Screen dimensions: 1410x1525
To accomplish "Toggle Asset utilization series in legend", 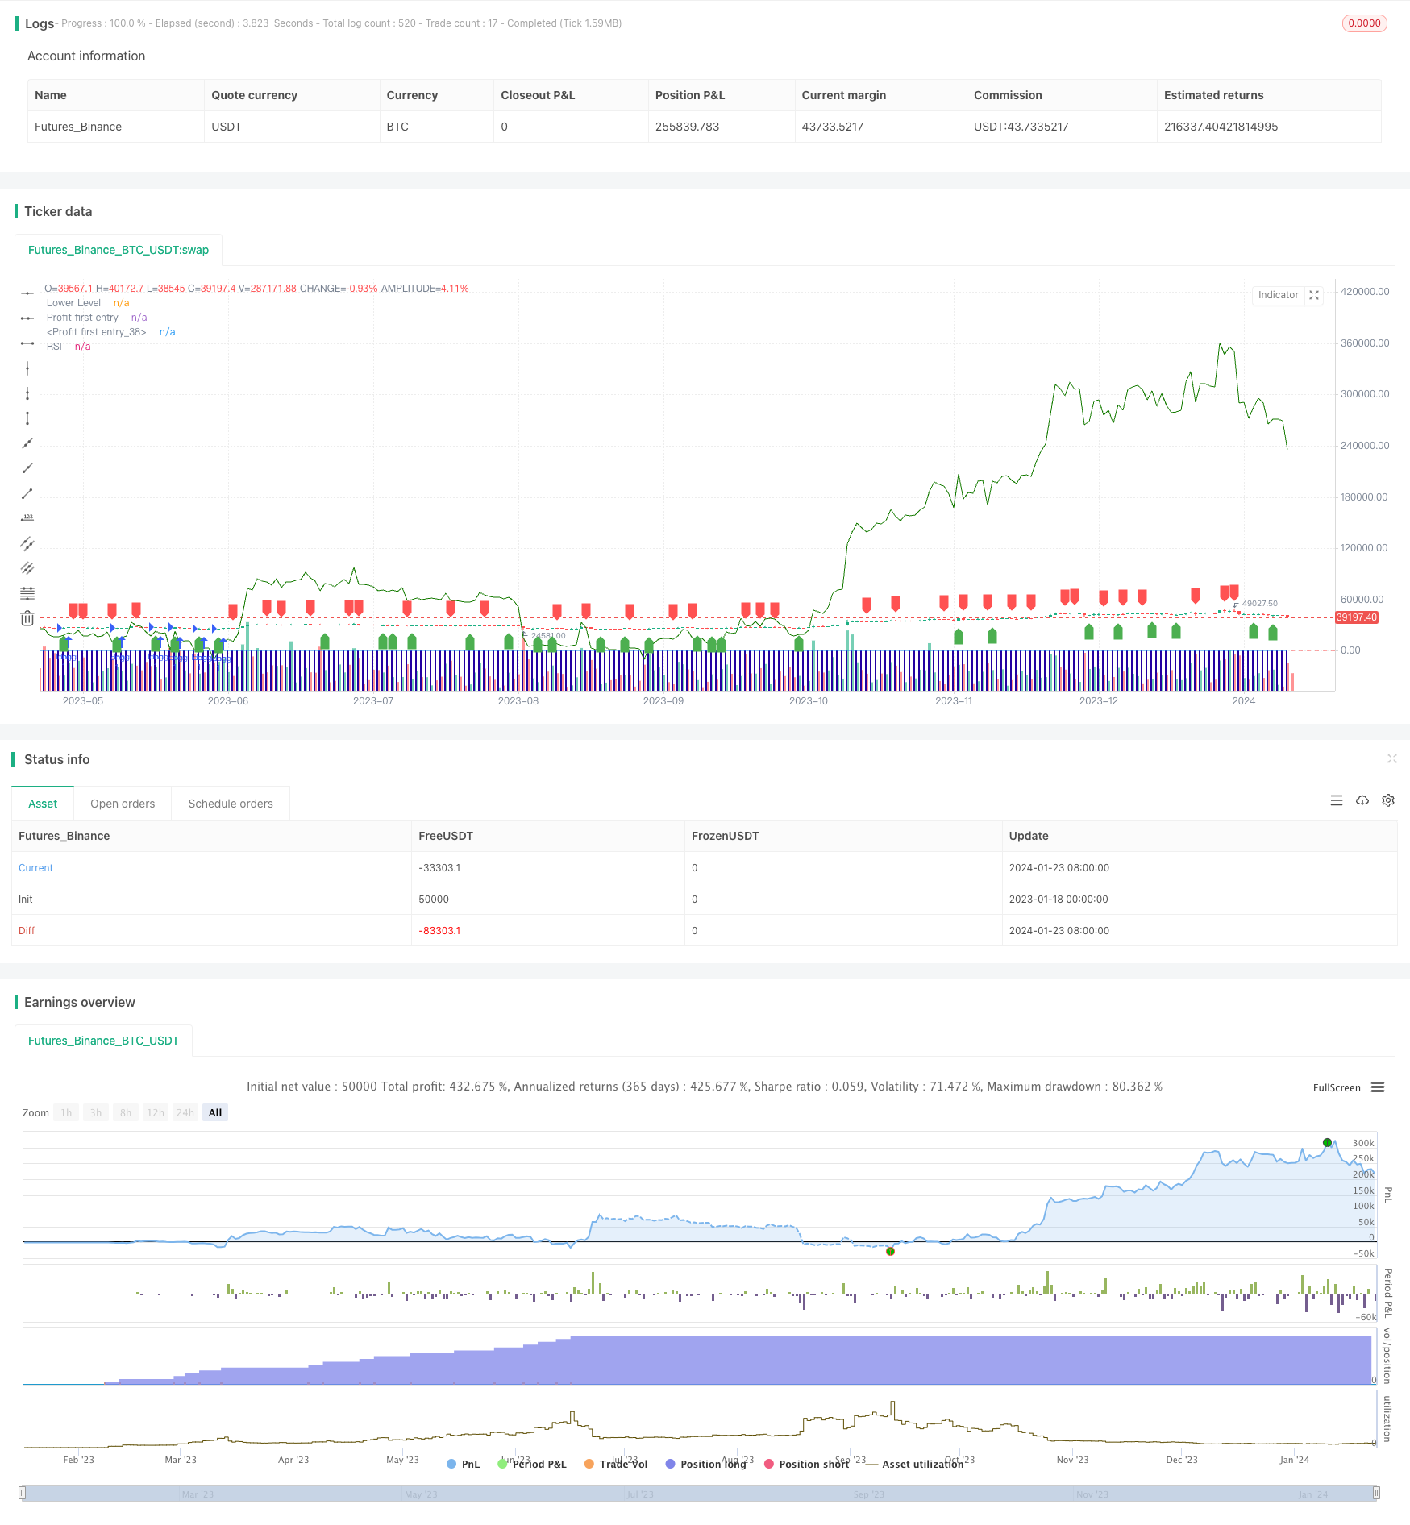I will (x=914, y=1464).
